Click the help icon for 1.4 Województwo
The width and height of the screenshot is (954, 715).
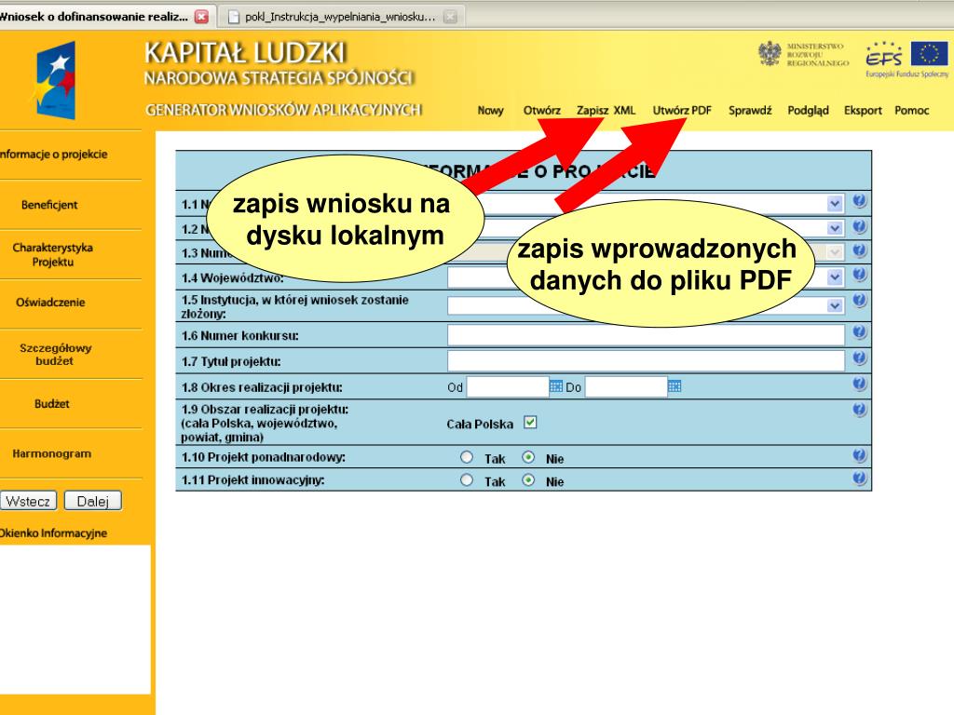pos(859,275)
